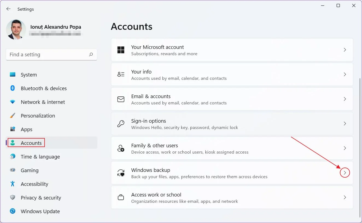
Task: Click the Windows Update sync icon
Action: point(13,211)
